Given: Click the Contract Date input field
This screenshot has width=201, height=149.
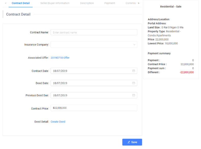Looking at the screenshot, I should (x=91, y=71).
